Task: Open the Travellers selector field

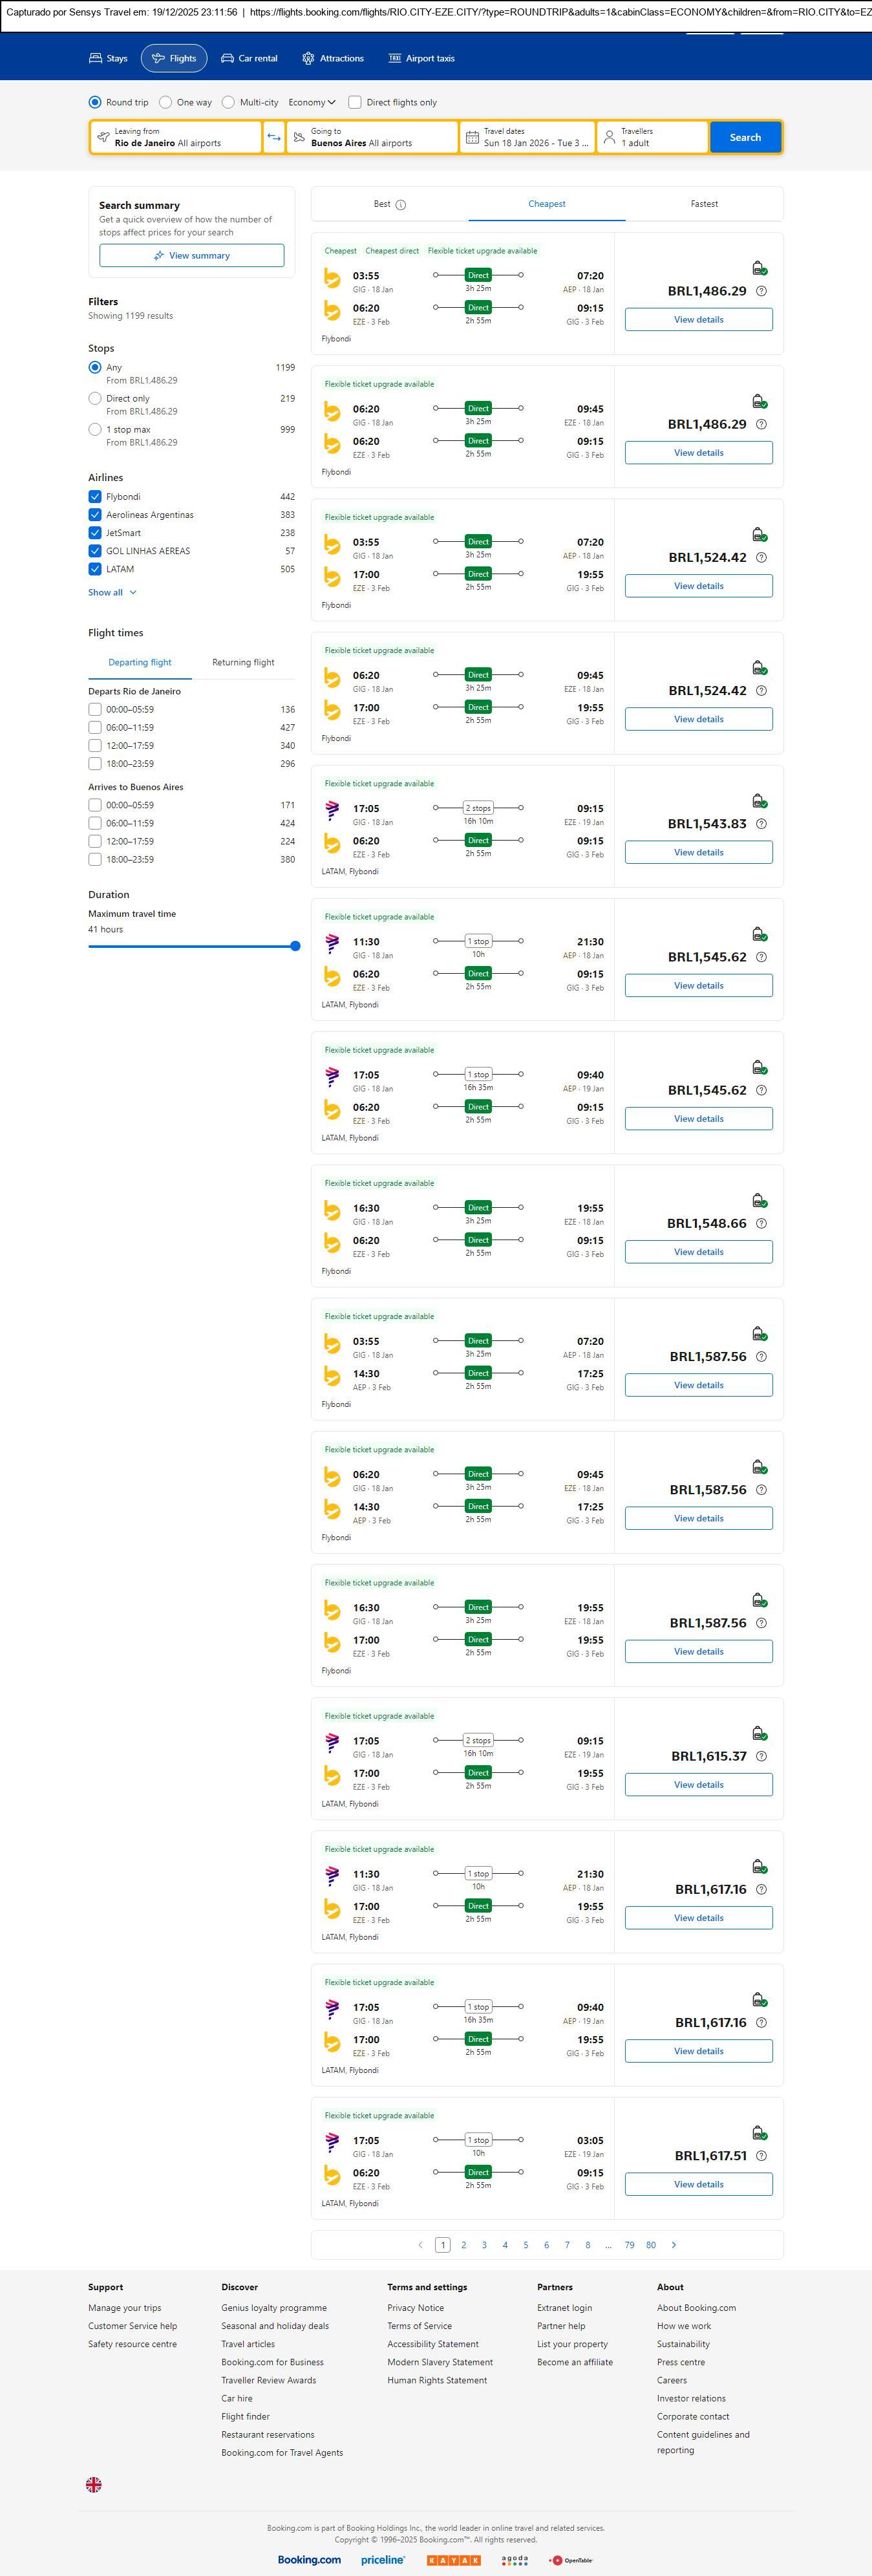Action: click(x=652, y=137)
